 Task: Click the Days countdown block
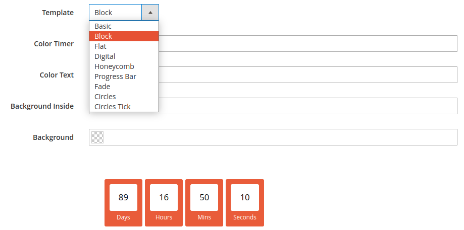[123, 203]
